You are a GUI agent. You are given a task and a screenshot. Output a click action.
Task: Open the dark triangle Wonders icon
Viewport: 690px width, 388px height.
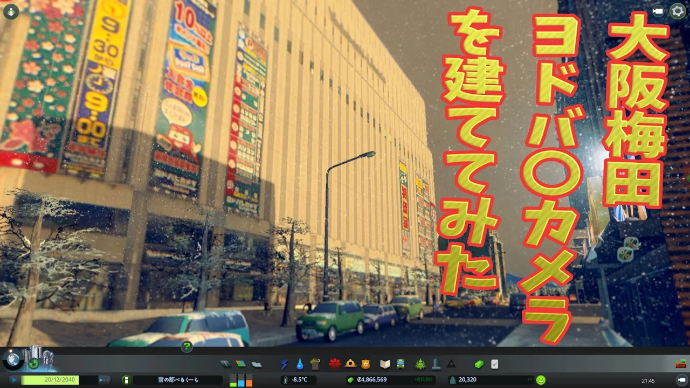pyautogui.click(x=451, y=364)
